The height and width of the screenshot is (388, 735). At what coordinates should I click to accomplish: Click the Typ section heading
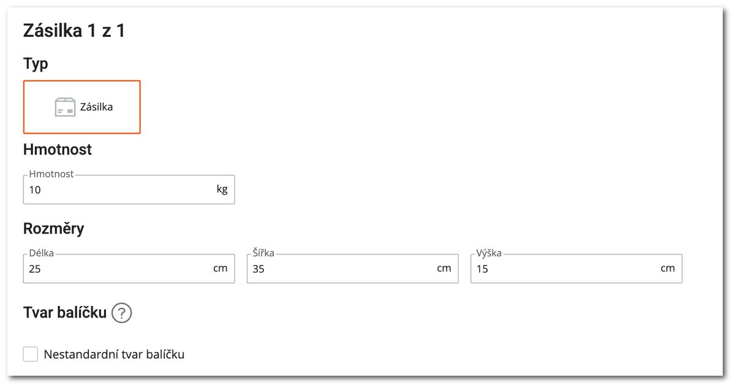[36, 64]
